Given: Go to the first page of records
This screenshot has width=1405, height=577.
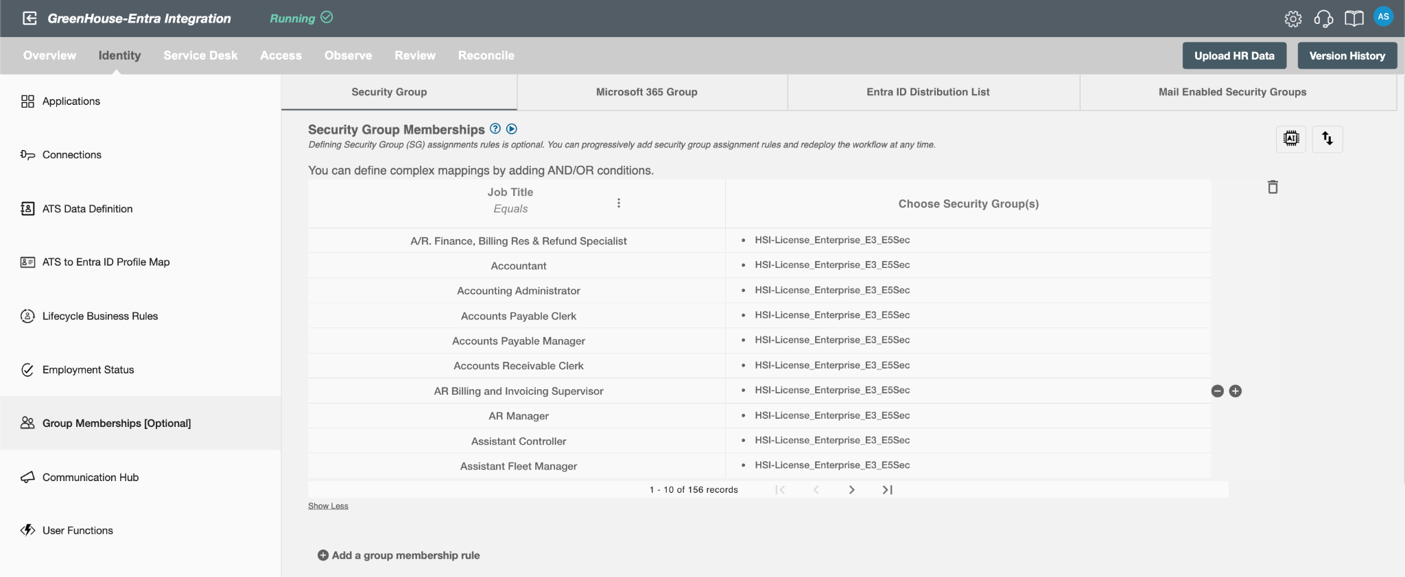Looking at the screenshot, I should 780,490.
